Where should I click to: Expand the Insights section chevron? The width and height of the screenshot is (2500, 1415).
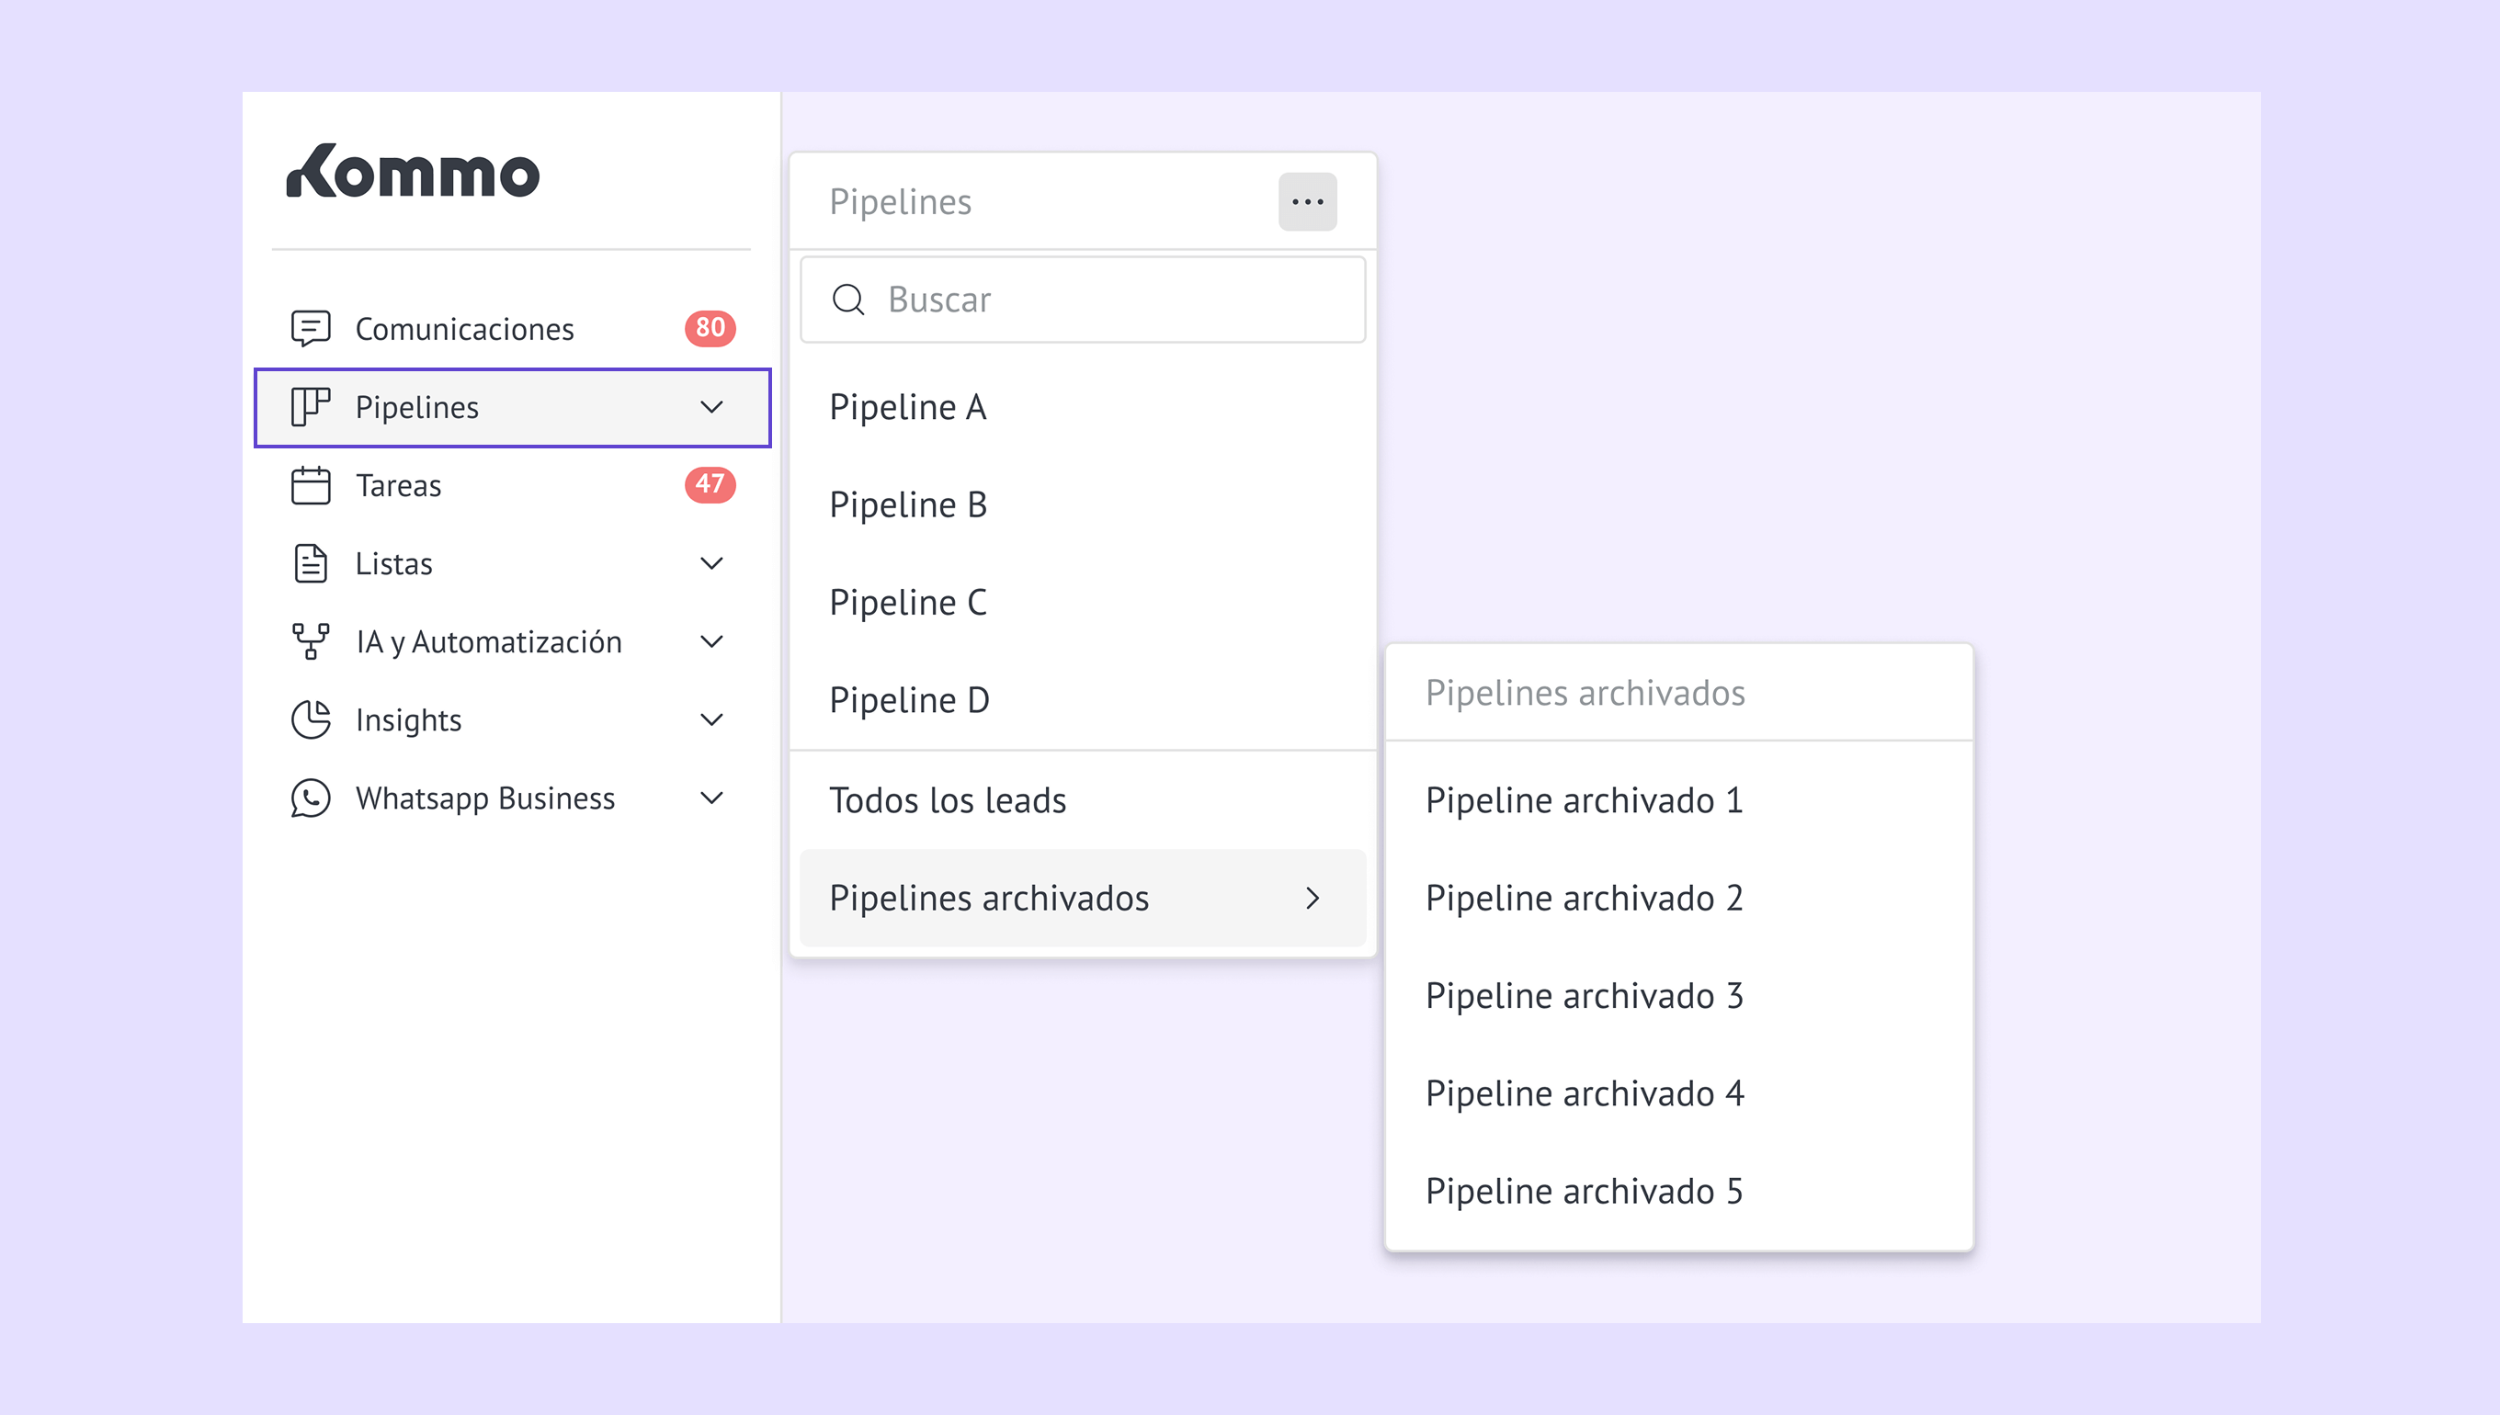[x=711, y=720]
